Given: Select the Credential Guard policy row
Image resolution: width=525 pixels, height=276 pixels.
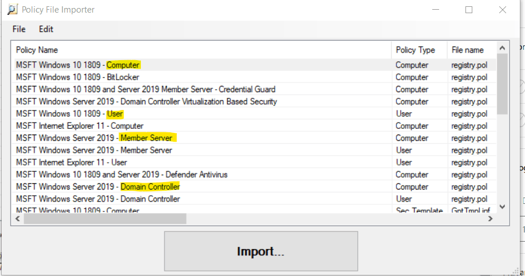Looking at the screenshot, I should pyautogui.click(x=145, y=89).
